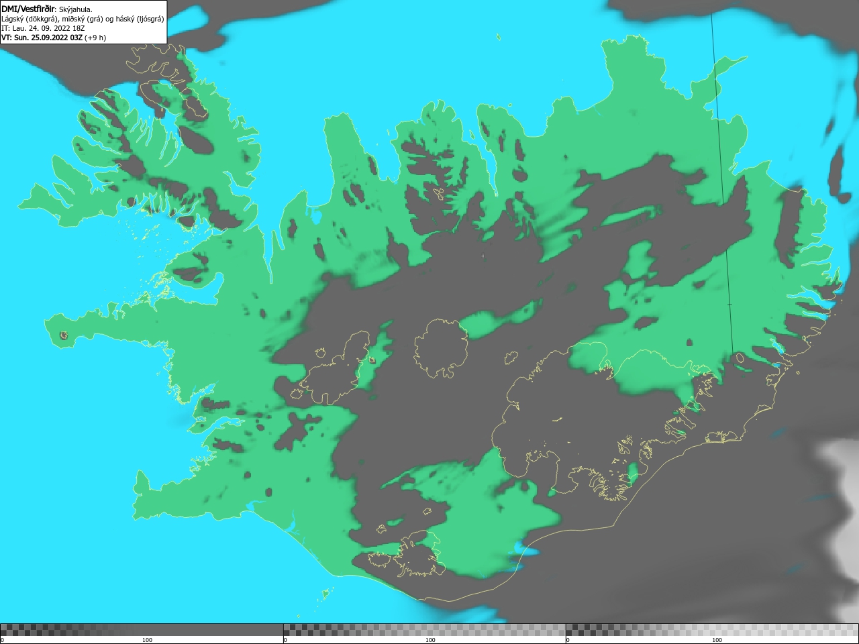The image size is (859, 644).
Task: Click the '100' label under the low-cloud scale
Action: point(147,640)
